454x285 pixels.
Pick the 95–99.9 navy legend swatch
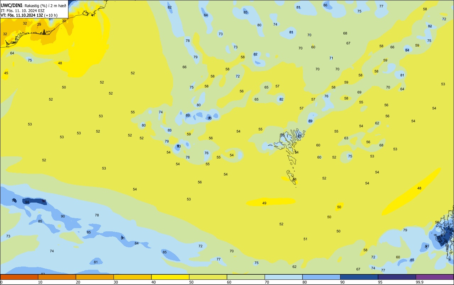click(x=397, y=277)
